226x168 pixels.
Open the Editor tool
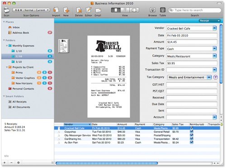[89, 10]
